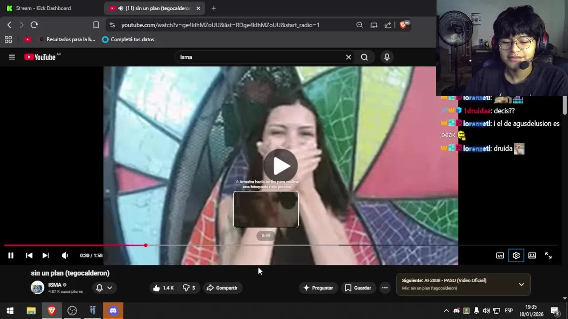The image size is (568, 319).
Task: Clear the search box text
Action: [x=348, y=57]
